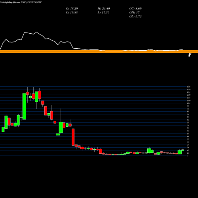The height and width of the screenshot is (198, 198).
Task: Click the 134 price axis label
Action: (188, 87)
